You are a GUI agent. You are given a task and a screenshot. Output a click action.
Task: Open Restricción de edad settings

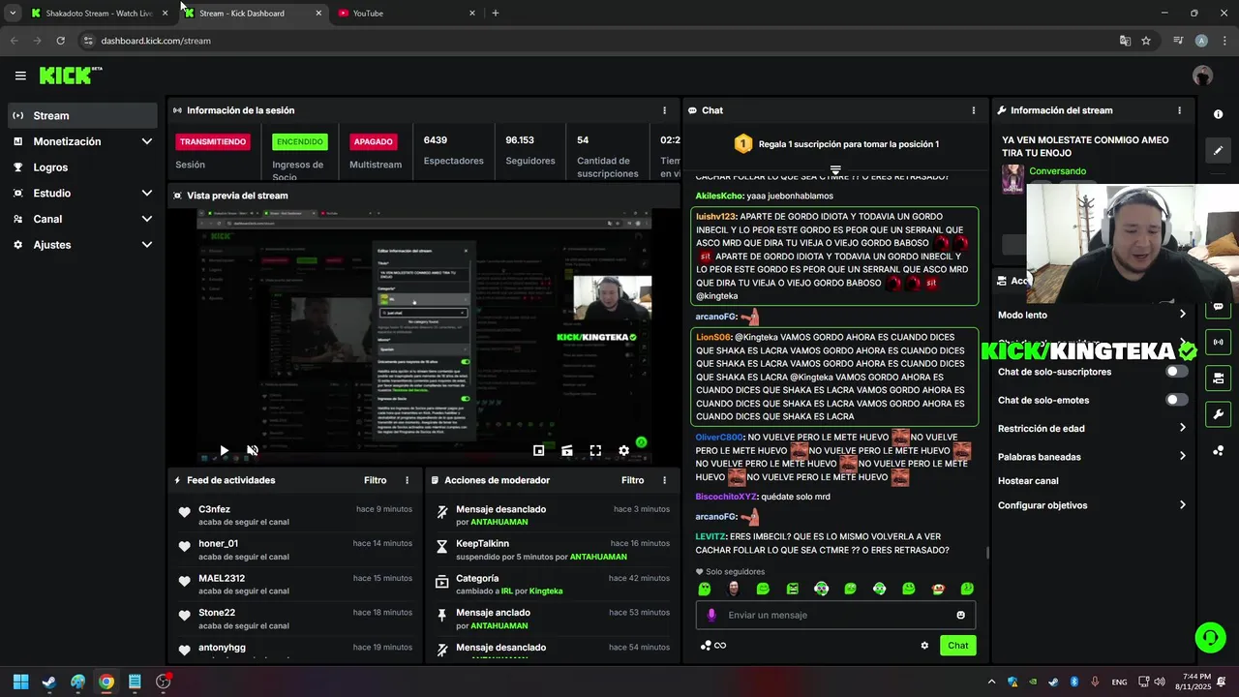pos(1092,428)
